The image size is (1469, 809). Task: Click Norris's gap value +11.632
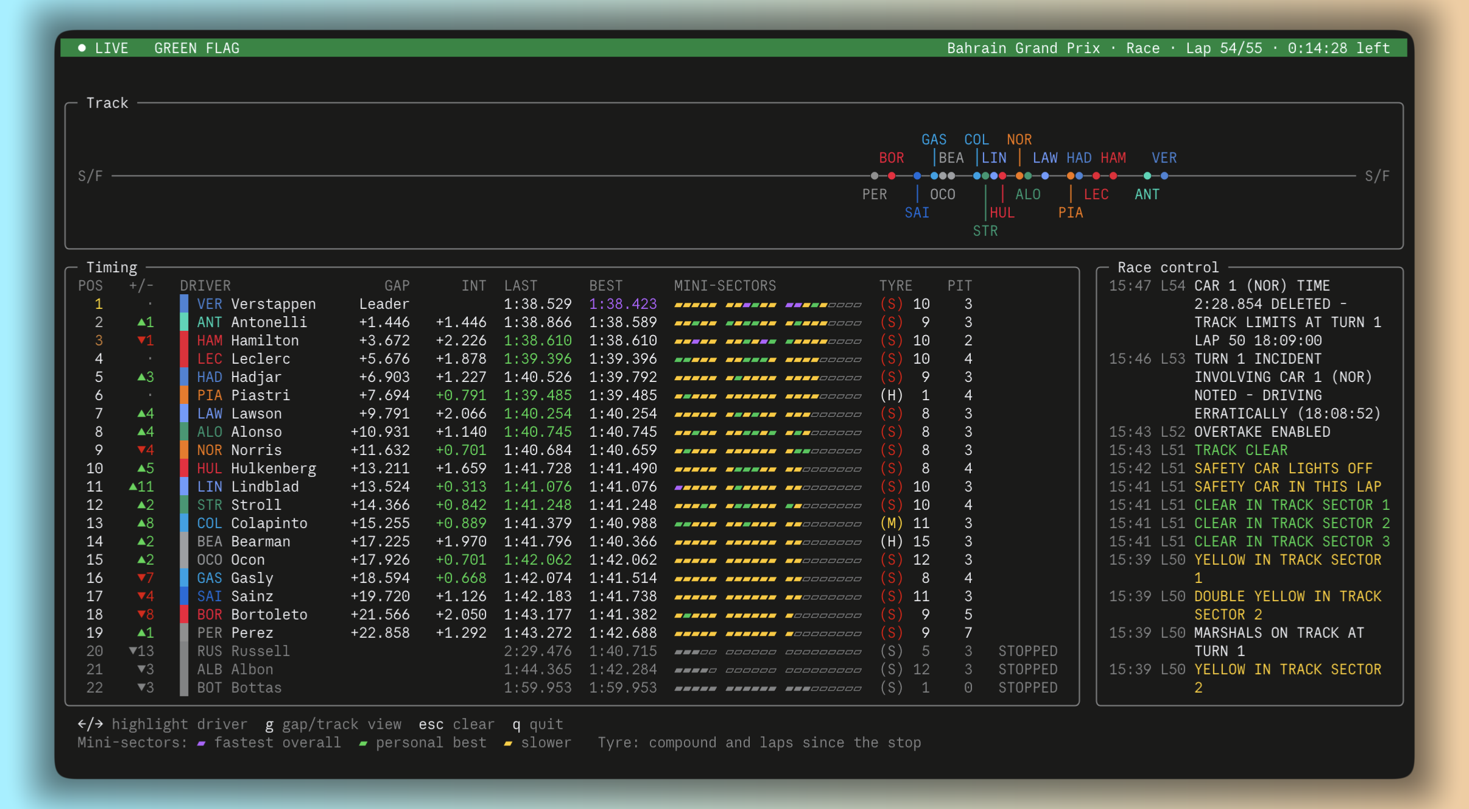click(380, 450)
